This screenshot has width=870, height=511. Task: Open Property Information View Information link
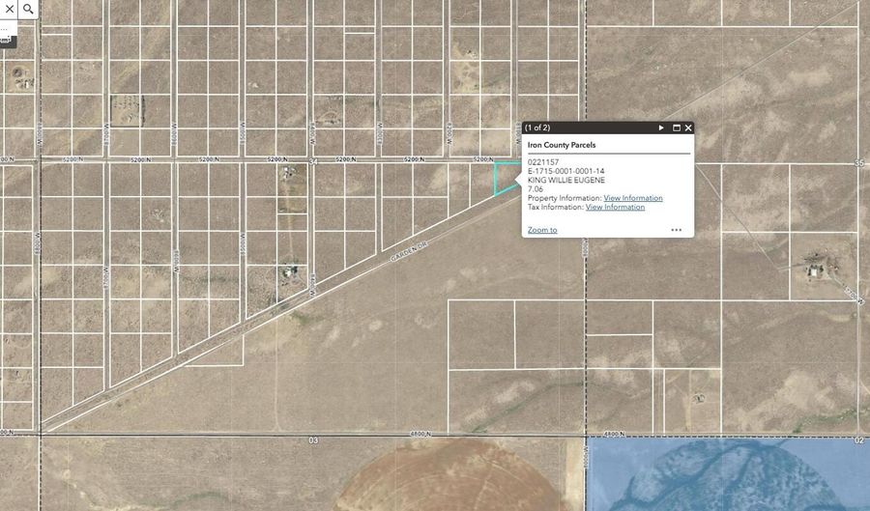click(x=633, y=198)
